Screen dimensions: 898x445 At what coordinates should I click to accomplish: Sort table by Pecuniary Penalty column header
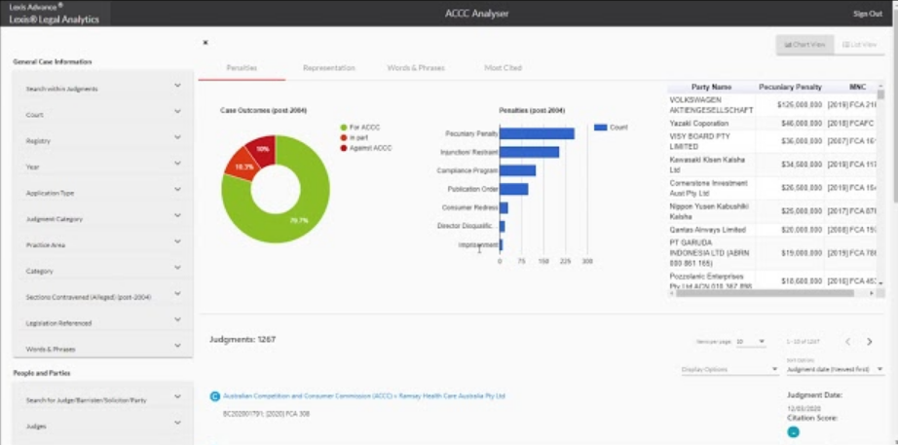(790, 87)
